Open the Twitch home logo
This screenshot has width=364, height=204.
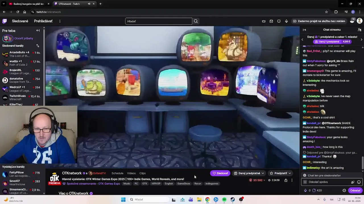5,21
